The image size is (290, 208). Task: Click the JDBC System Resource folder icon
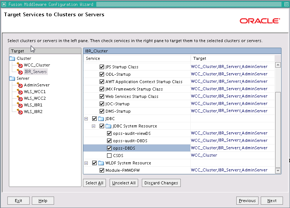pos(109,126)
